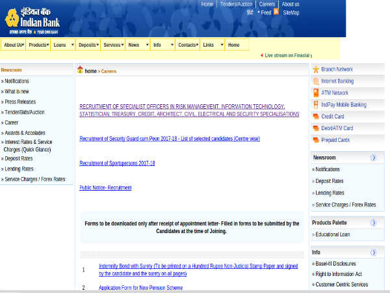The height and width of the screenshot is (293, 390).
Task: Click home in the breadcrumb
Action: pos(90,71)
